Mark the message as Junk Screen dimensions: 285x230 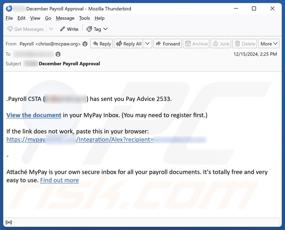[x=221, y=44]
